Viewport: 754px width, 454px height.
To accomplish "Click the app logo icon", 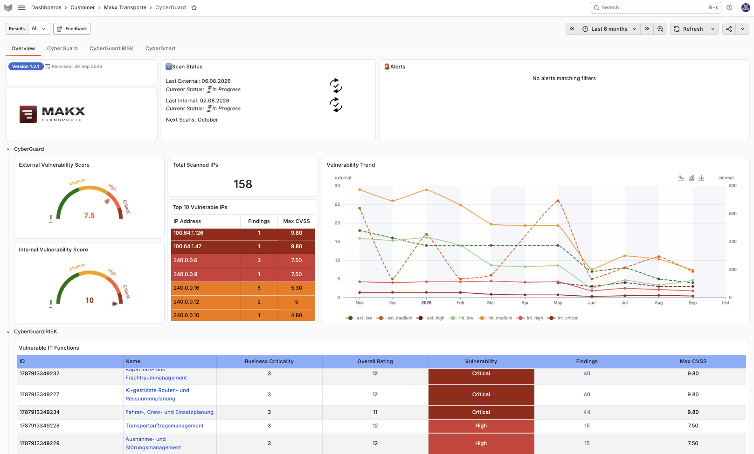I will [x=8, y=7].
